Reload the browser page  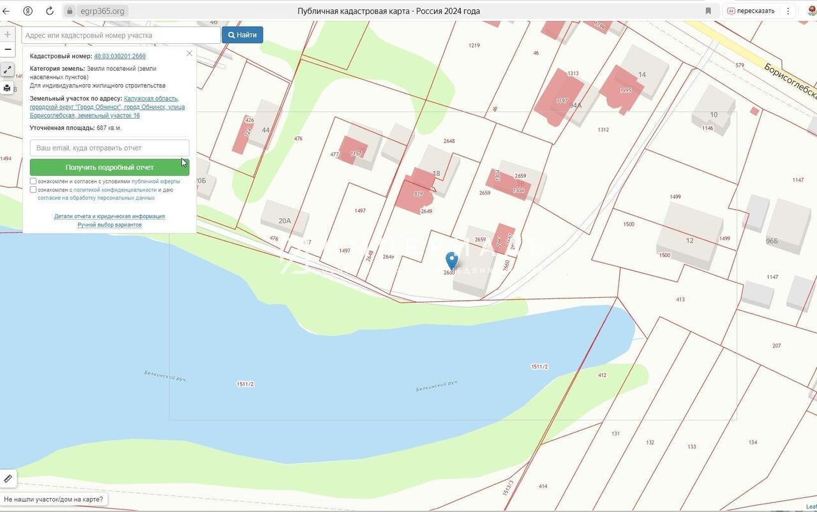49,11
